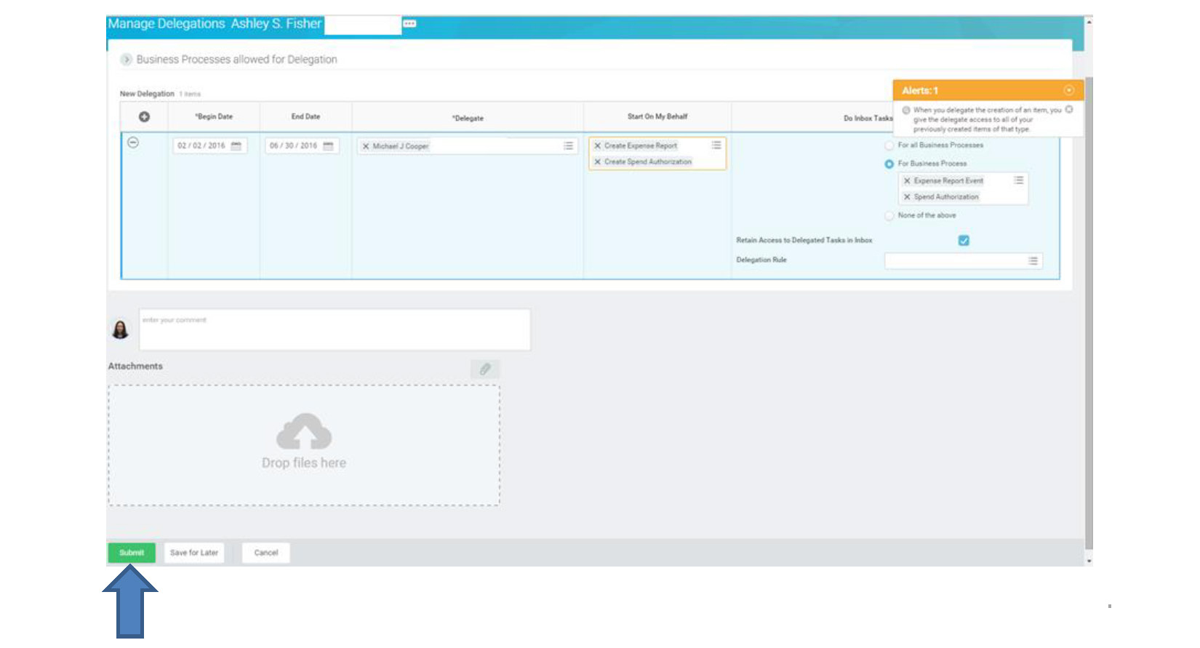Open the related actions ellipsis next to Ashley S. Fisher
1200x648 pixels.
click(409, 24)
